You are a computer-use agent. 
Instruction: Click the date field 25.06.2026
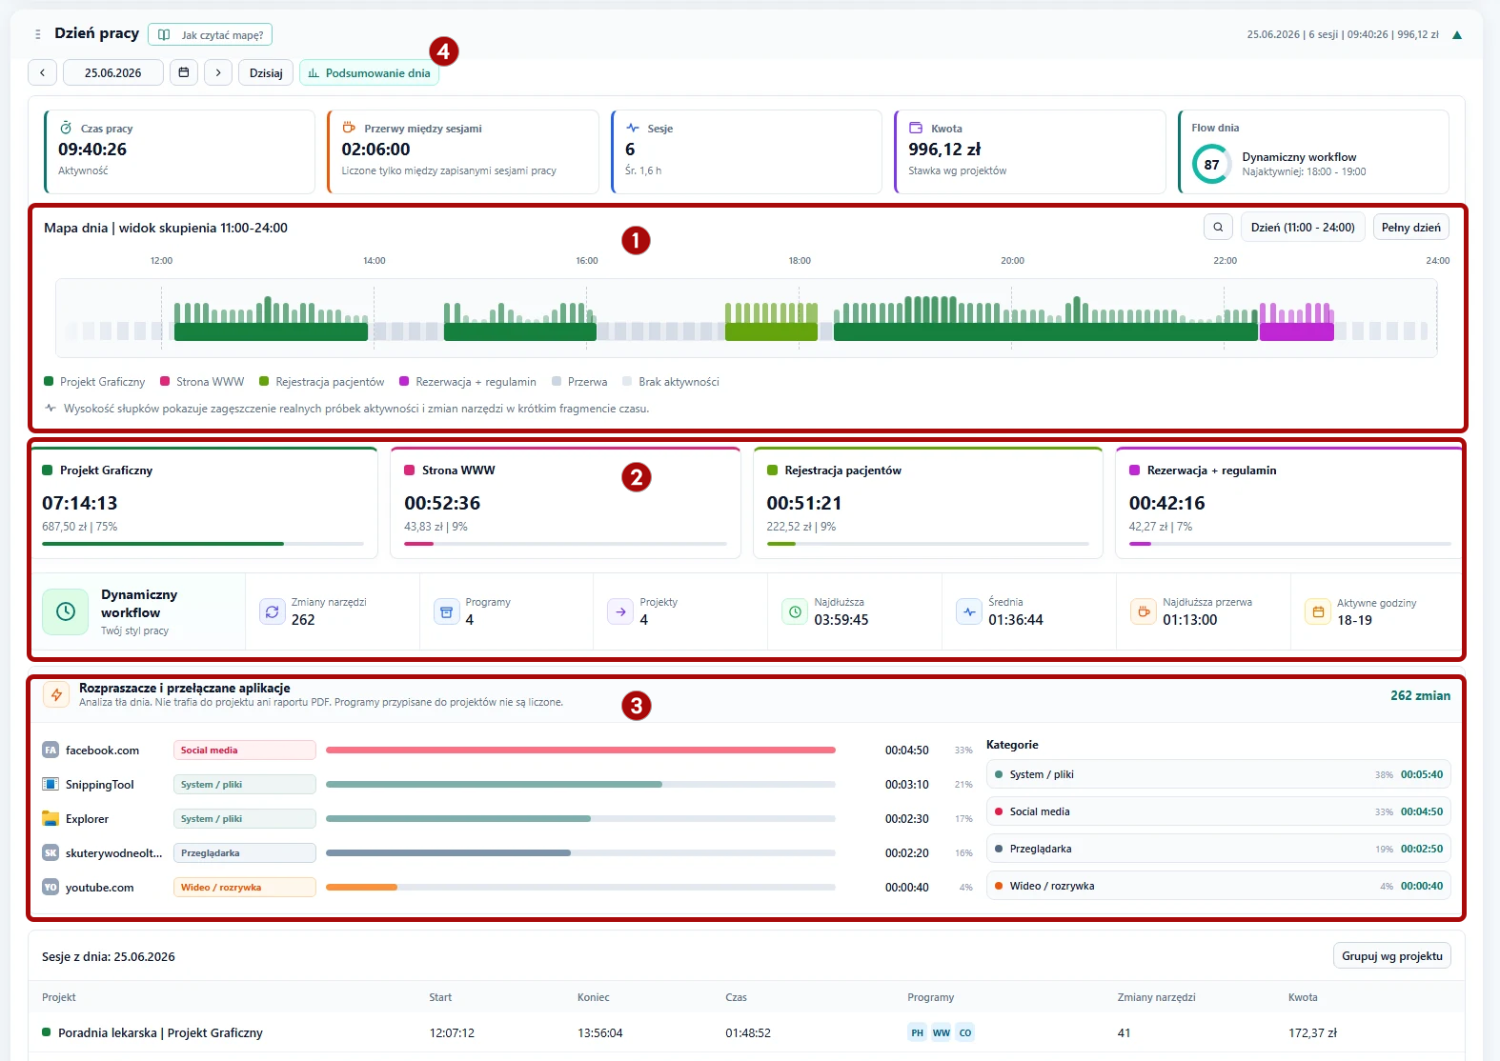113,72
